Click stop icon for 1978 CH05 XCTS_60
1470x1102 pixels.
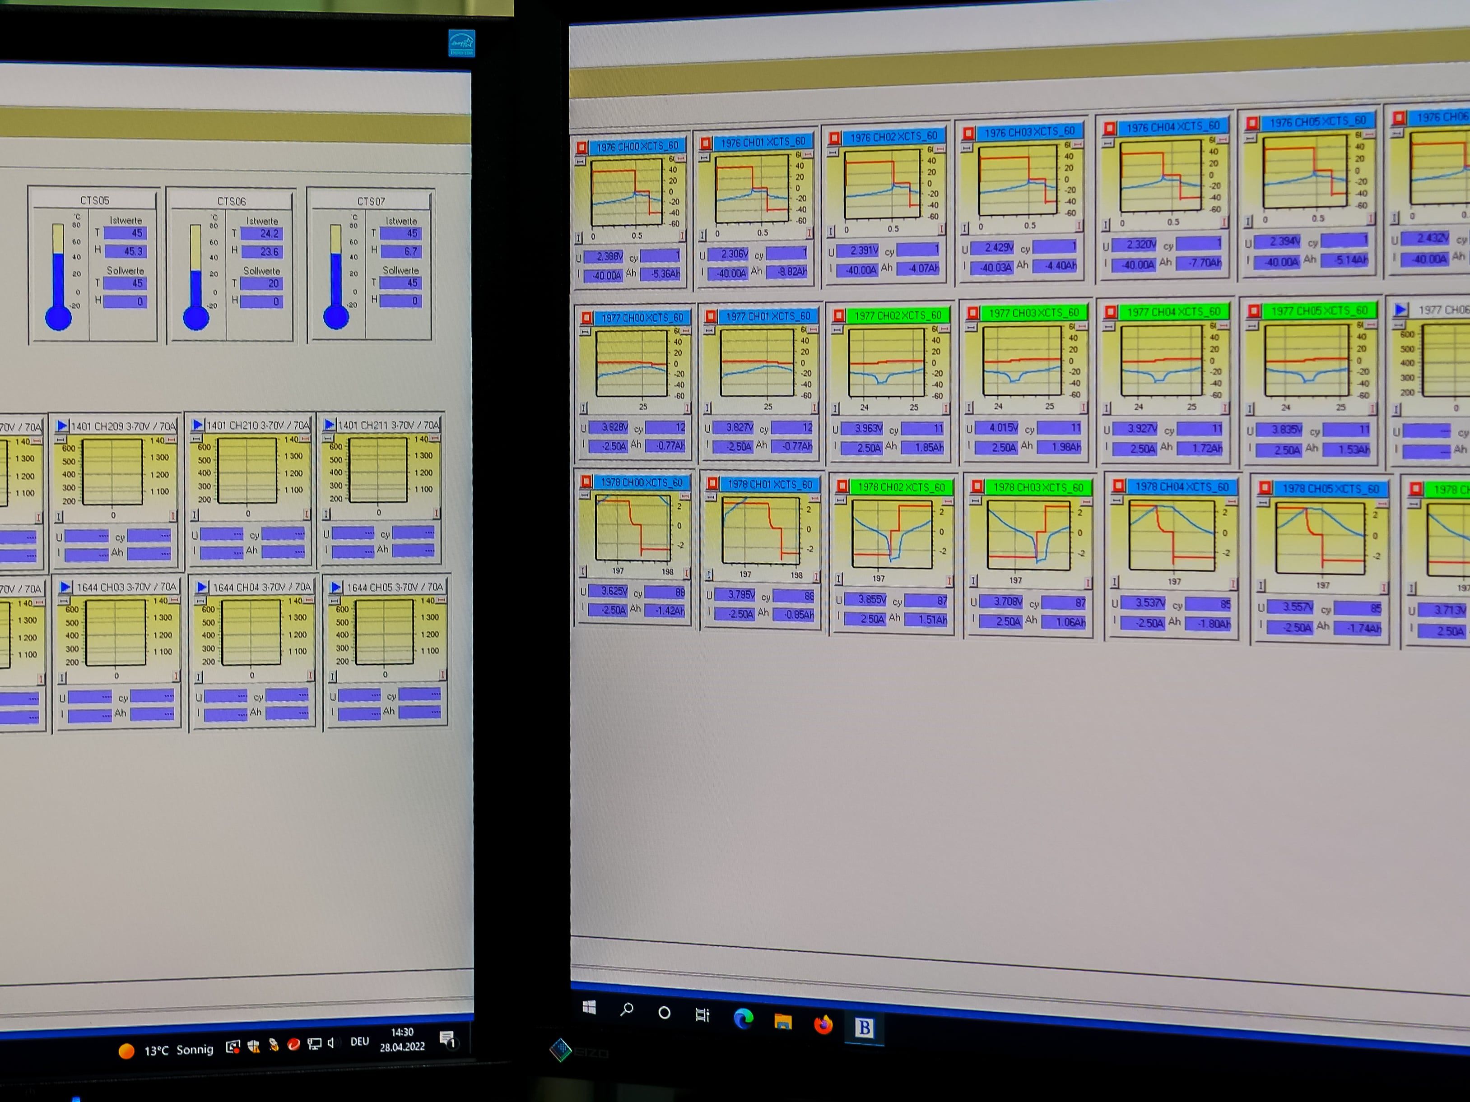pos(1265,488)
